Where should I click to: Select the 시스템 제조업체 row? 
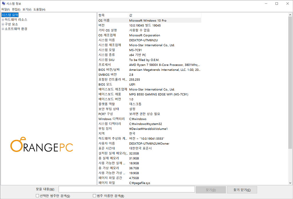(149, 45)
